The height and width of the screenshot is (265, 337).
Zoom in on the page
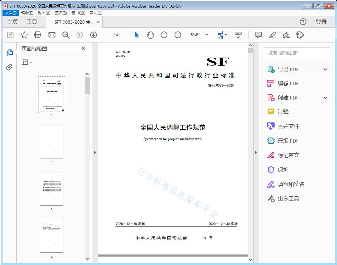coord(178,35)
